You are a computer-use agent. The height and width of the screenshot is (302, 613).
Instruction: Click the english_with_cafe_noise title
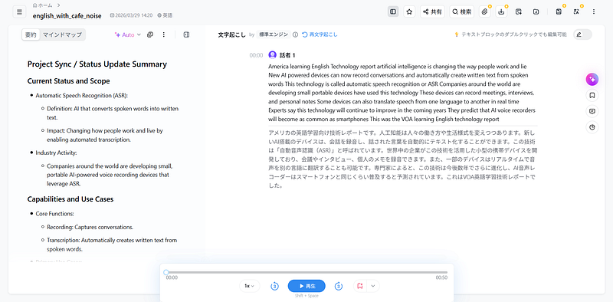pyautogui.click(x=67, y=15)
